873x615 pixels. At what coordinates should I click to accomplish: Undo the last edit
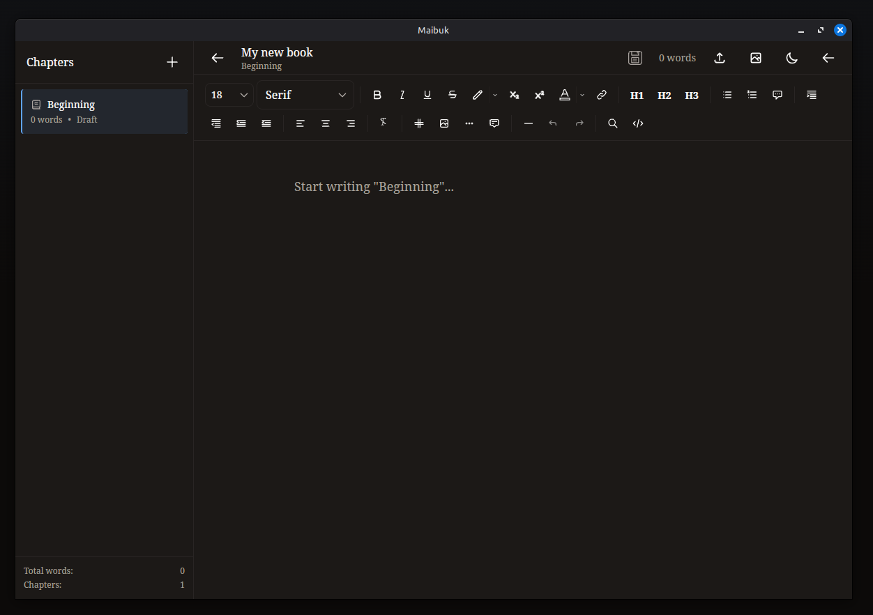552,123
